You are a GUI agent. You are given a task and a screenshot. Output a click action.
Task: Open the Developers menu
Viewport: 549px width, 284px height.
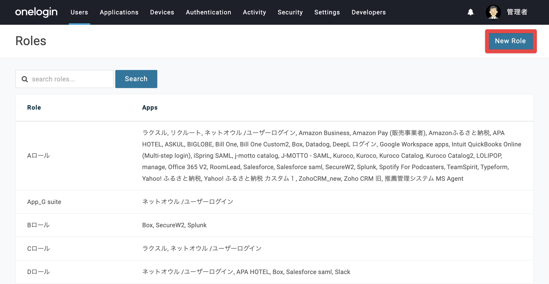[x=369, y=12]
